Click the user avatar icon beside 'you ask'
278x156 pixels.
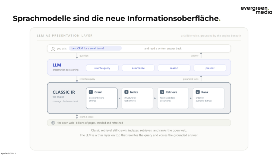click(53, 49)
